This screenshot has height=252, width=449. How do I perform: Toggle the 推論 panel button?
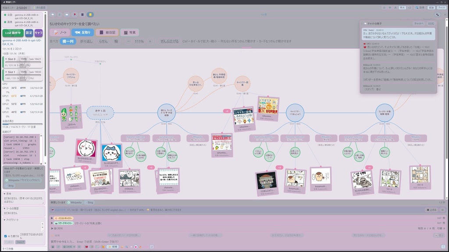click(x=431, y=8)
